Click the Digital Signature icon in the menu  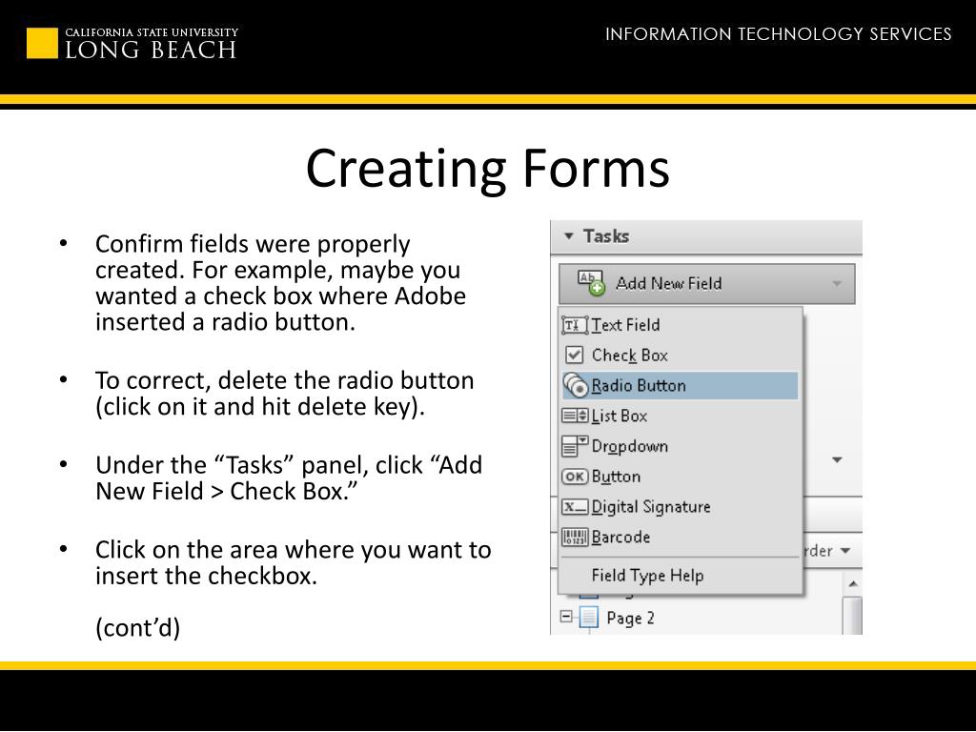coord(574,507)
